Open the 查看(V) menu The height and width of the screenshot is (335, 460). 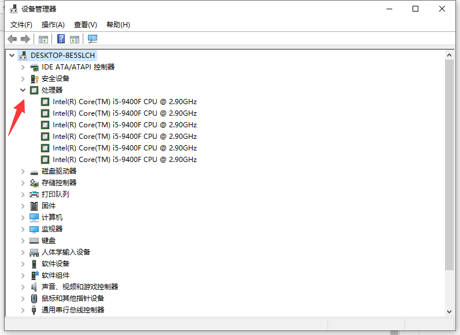coord(86,25)
